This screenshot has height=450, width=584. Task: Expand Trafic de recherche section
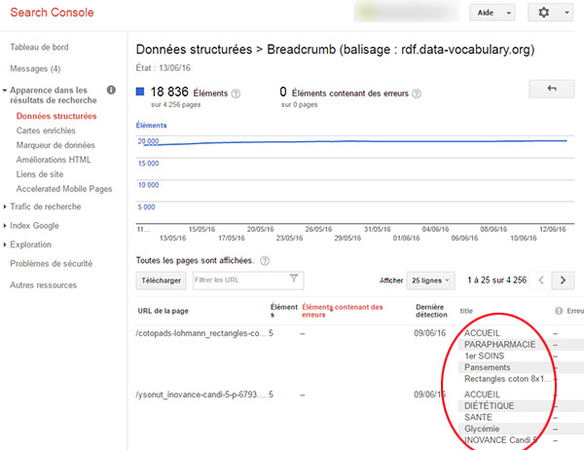(5, 206)
